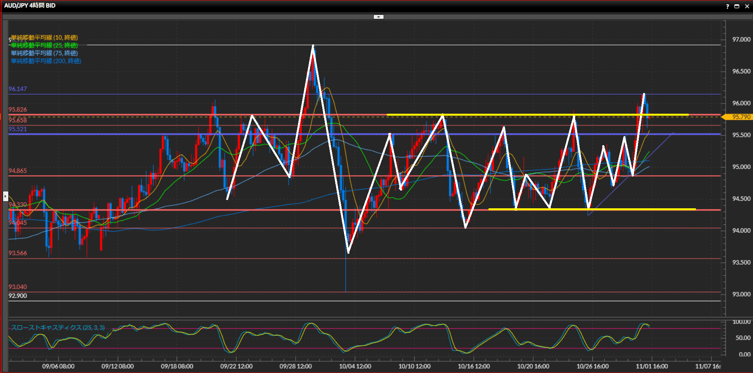Select the 単純移動平均線 (200, 終値) indicator label
This screenshot has height=373, width=753.
[46, 61]
